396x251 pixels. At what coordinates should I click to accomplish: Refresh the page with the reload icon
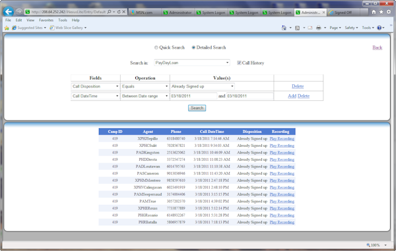[x=119, y=12]
